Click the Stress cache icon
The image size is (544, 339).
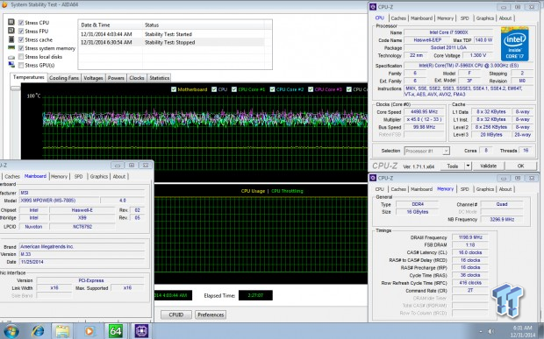(11, 39)
